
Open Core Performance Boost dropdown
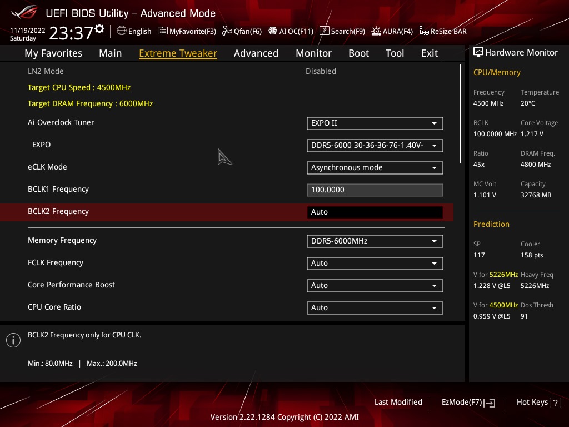[375, 285]
